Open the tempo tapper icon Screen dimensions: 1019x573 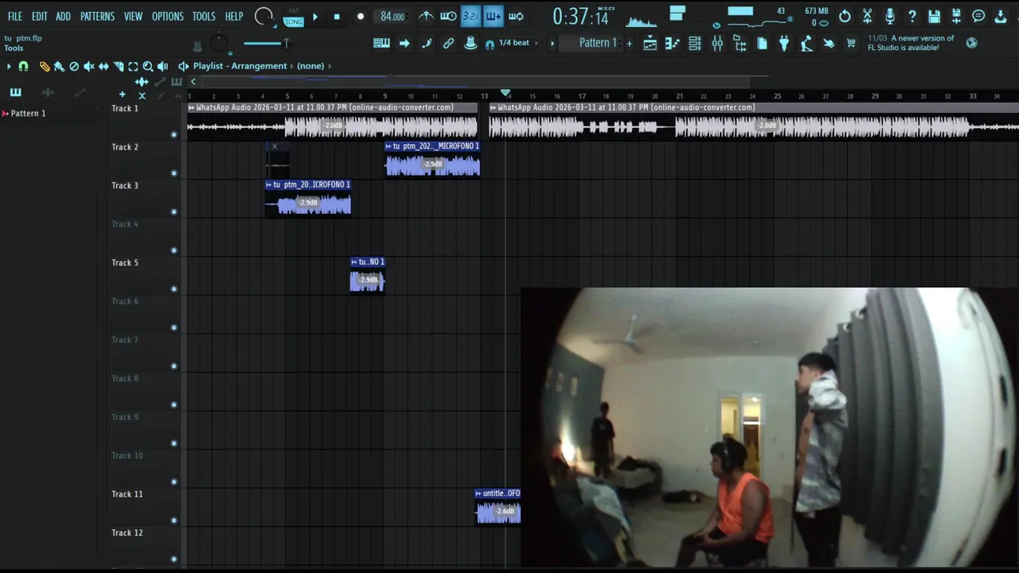[x=806, y=44]
